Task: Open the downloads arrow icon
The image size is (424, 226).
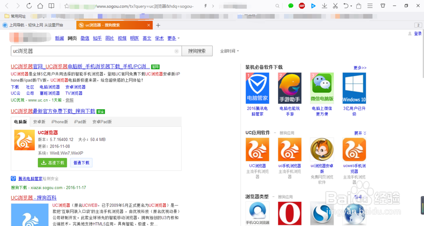Action: pos(324,6)
